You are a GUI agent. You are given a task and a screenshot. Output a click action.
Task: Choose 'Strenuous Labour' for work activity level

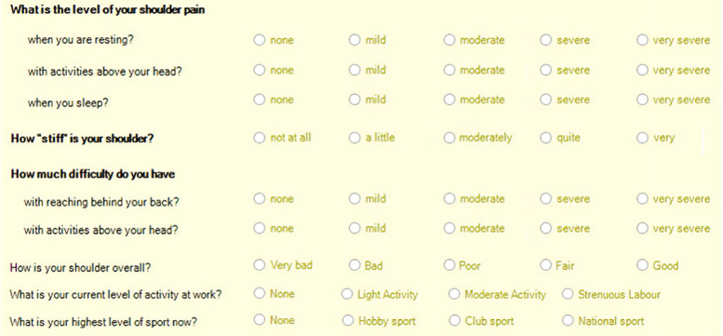coord(568,294)
